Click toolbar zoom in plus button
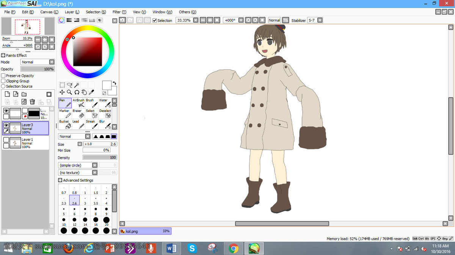Screen dimensions: 455x255 pyautogui.click(x=210, y=20)
